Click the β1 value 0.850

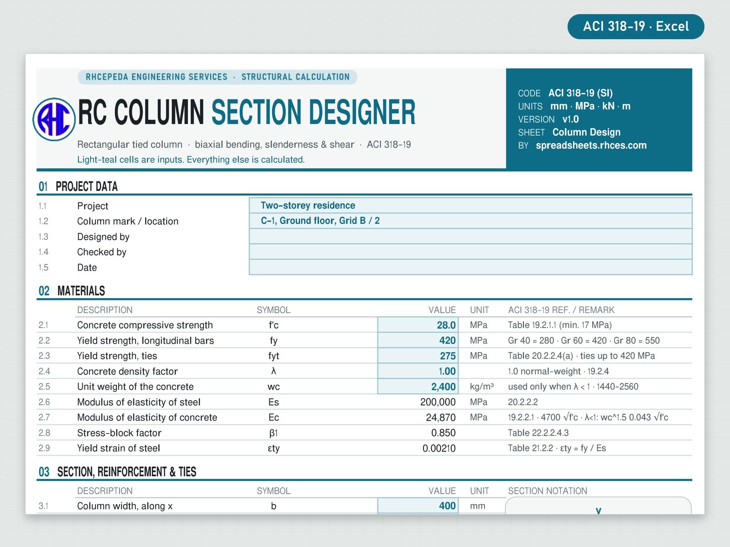443,433
